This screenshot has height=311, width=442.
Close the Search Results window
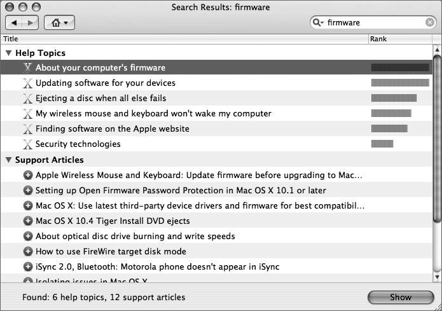tap(10, 7)
